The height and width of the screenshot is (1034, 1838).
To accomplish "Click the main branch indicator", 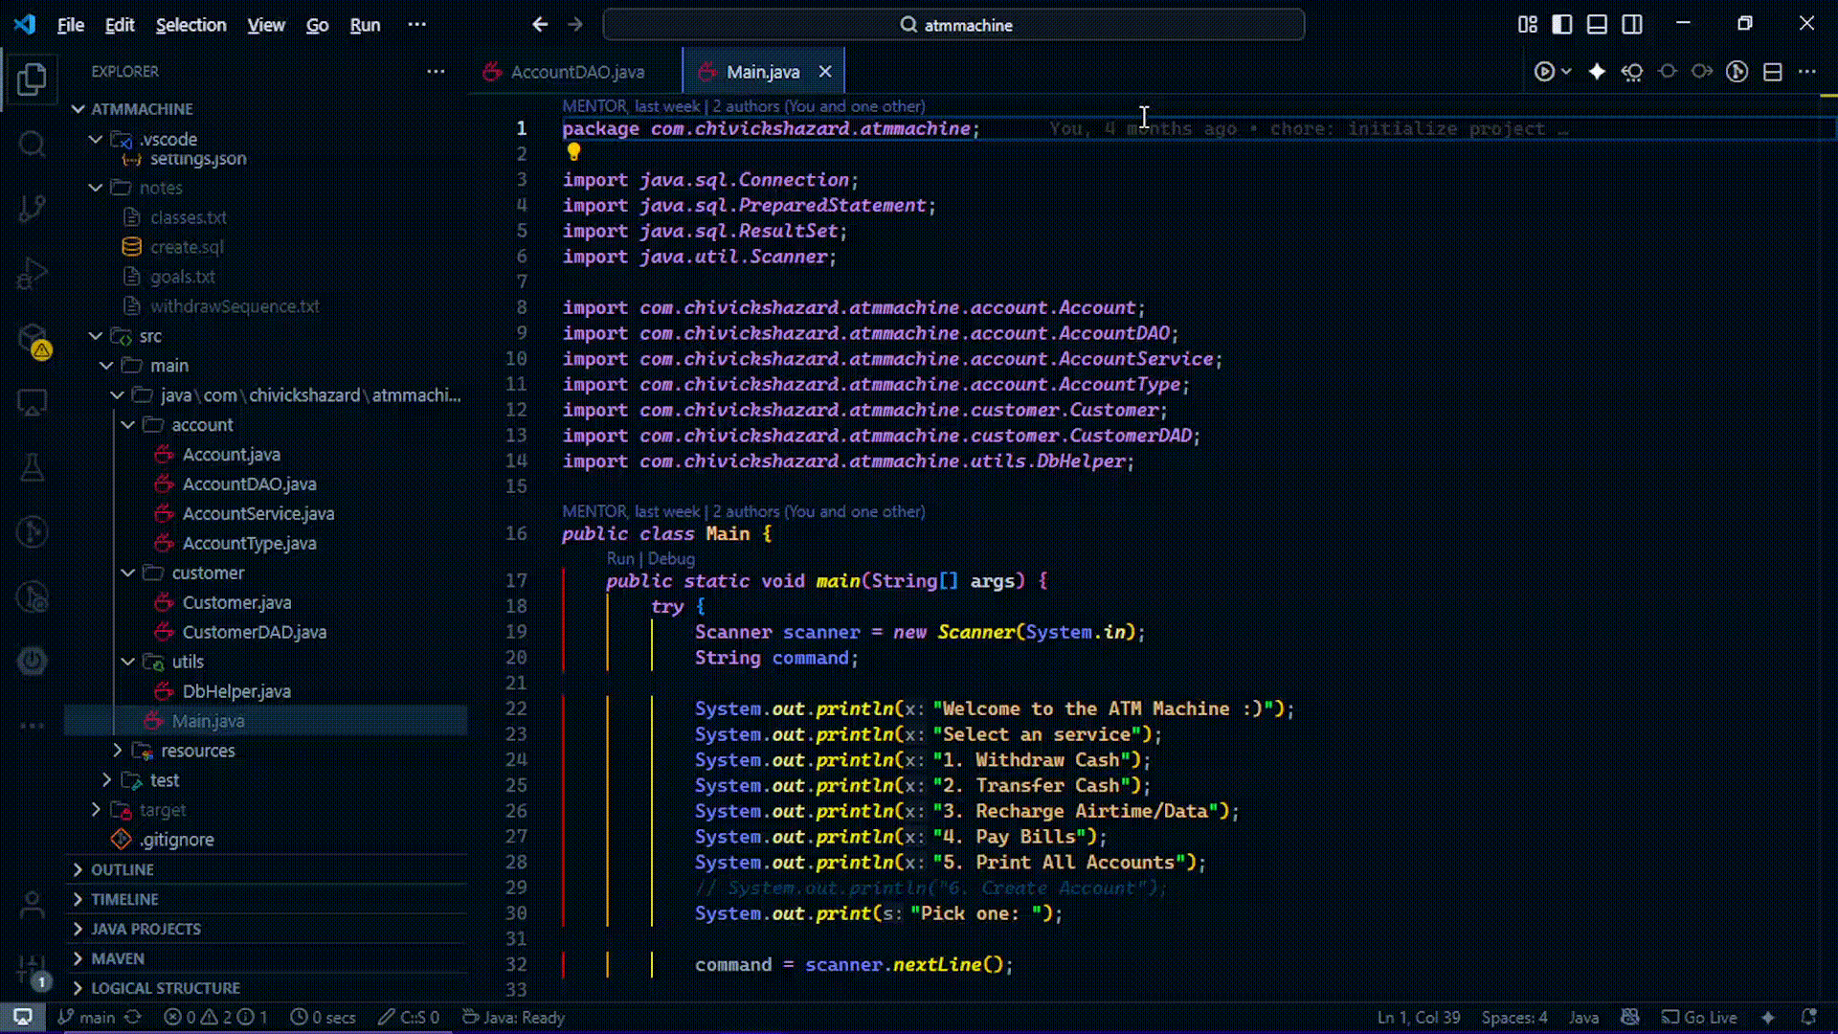I will [x=86, y=1018].
